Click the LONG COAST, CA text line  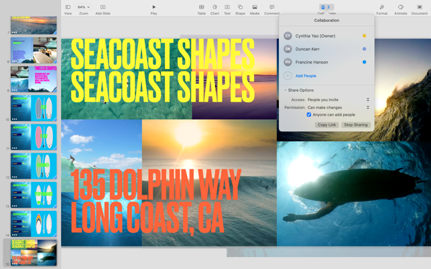(x=147, y=218)
